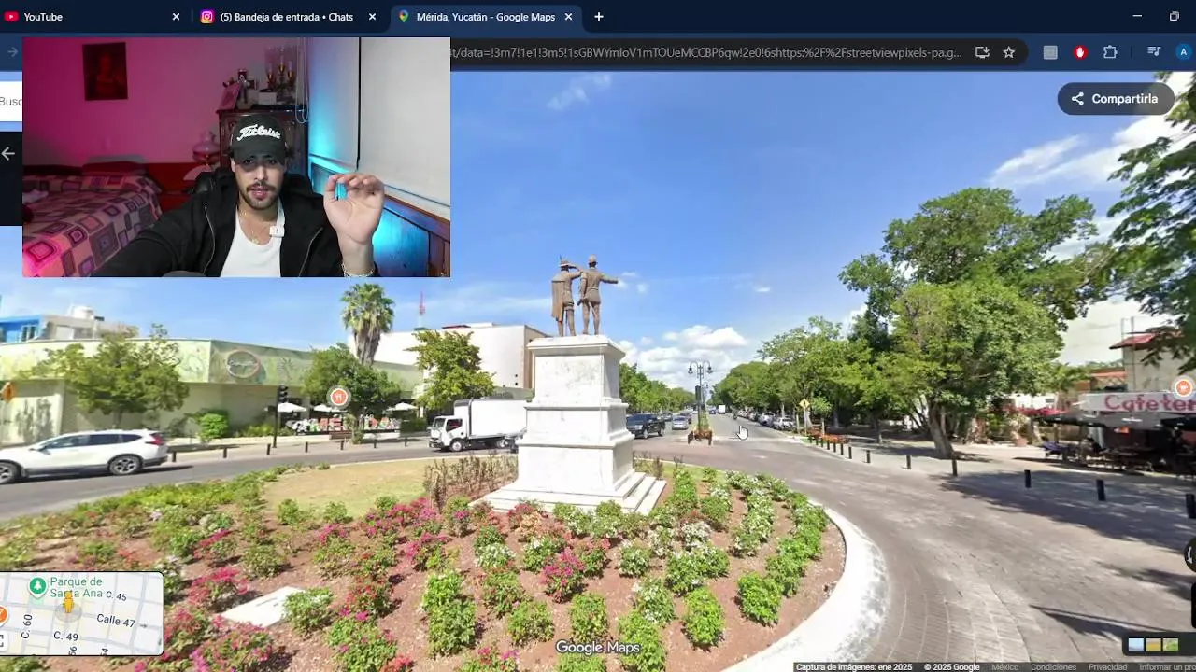Select the first blue imagery thumbnail
Screen dimensions: 1196x672
[1136, 645]
